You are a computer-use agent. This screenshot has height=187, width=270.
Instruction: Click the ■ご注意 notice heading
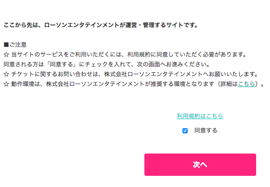click(15, 45)
